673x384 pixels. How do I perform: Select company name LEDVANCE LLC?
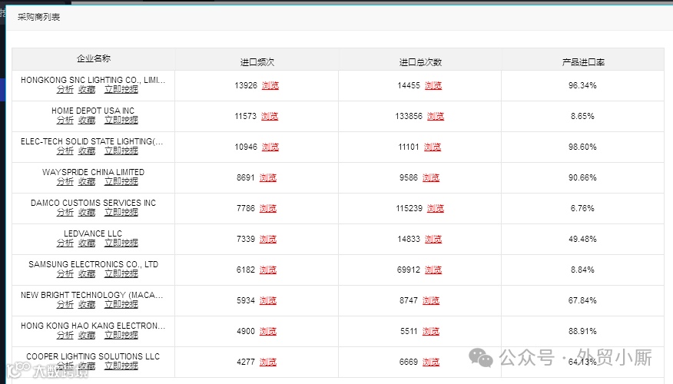click(x=93, y=233)
